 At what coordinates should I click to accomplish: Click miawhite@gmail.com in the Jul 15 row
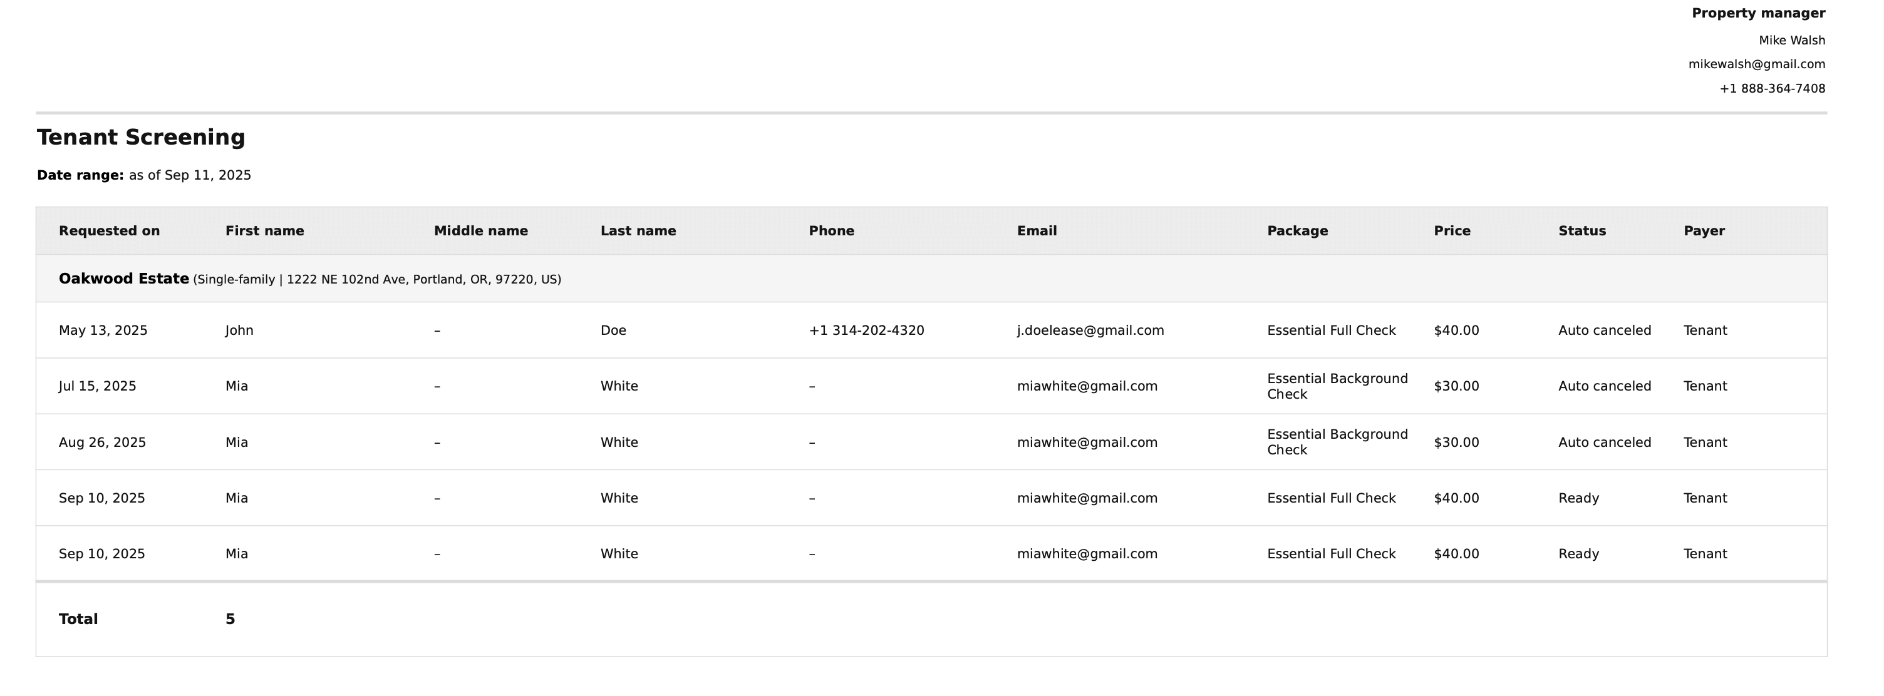coord(1087,386)
